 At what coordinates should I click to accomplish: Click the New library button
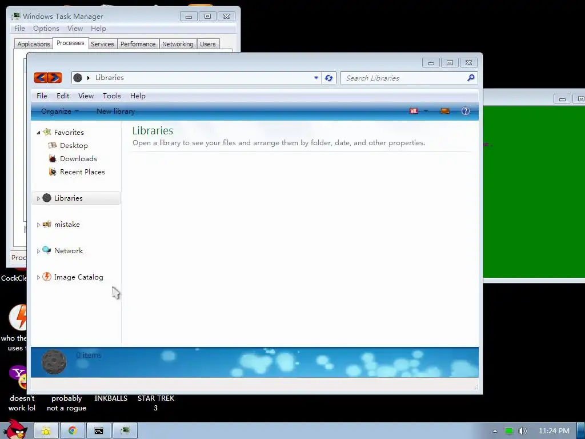click(x=115, y=111)
